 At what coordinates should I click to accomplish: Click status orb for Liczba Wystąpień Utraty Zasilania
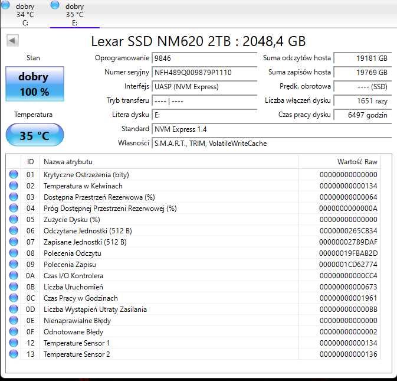point(14,309)
